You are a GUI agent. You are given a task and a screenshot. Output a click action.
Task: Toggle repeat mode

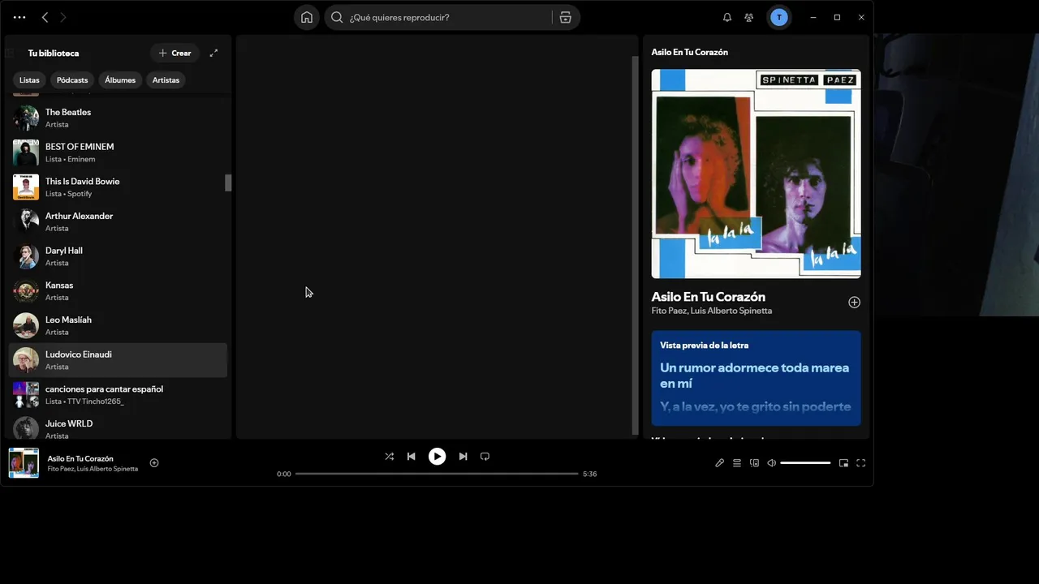pyautogui.click(x=485, y=457)
